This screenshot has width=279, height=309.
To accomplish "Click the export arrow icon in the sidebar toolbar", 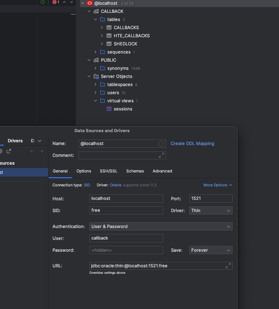I will (9, 151).
